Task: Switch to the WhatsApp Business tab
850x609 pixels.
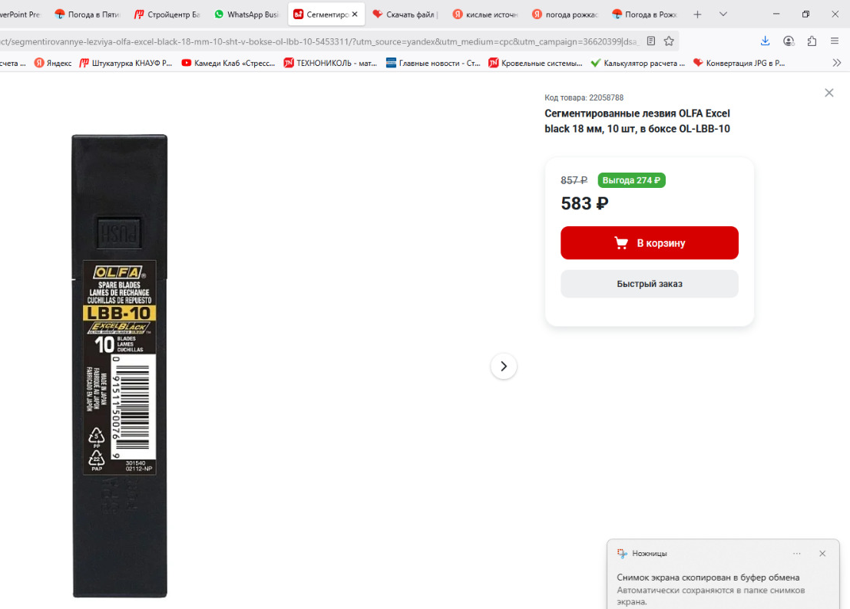Action: tap(246, 15)
